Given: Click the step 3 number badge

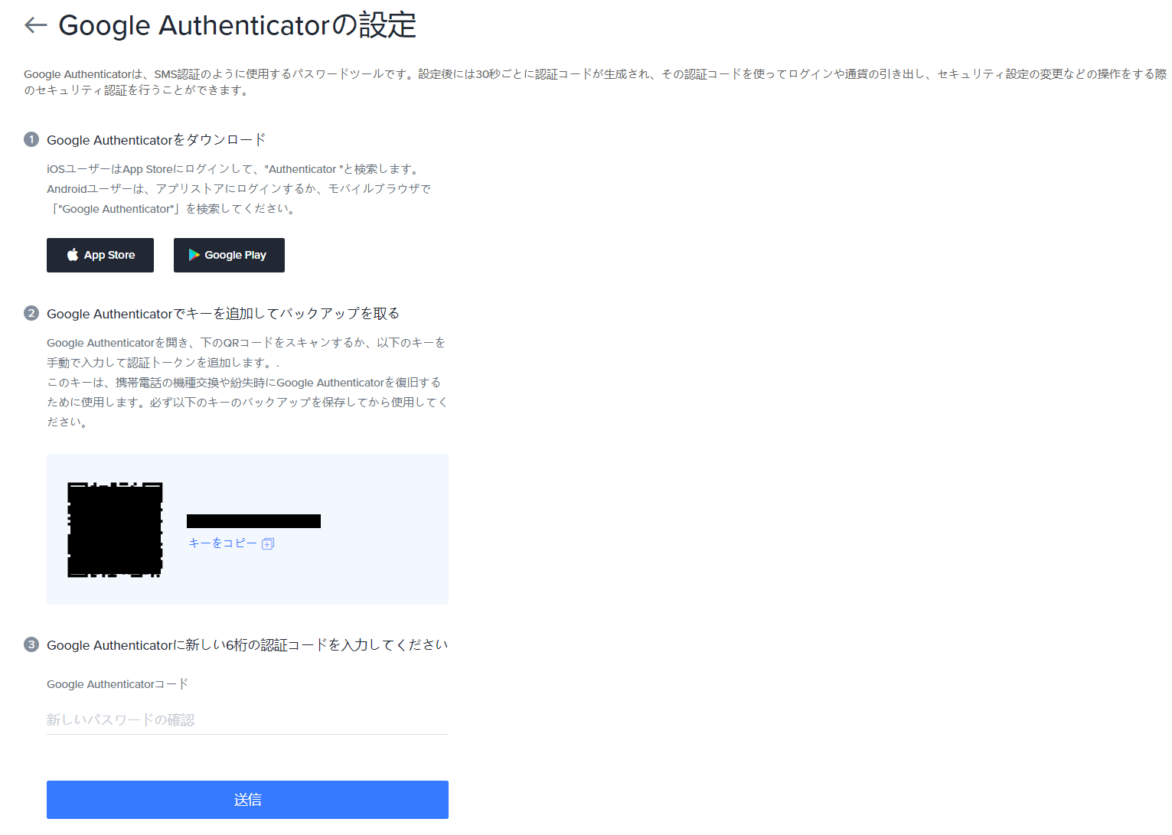Looking at the screenshot, I should (31, 644).
